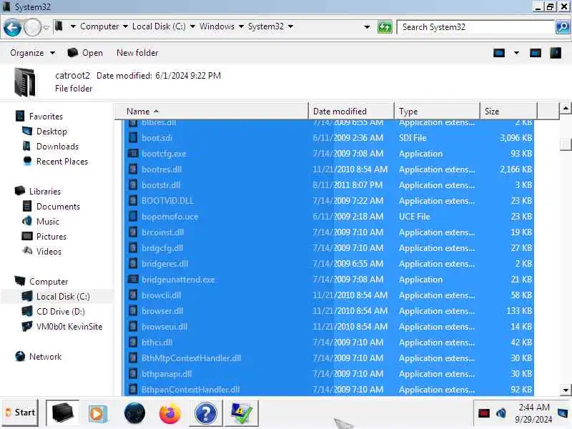Image resolution: width=572 pixels, height=429 pixels.
Task: Expand the dropdown arrow after Windows breadcrumb
Action: pyautogui.click(x=241, y=26)
